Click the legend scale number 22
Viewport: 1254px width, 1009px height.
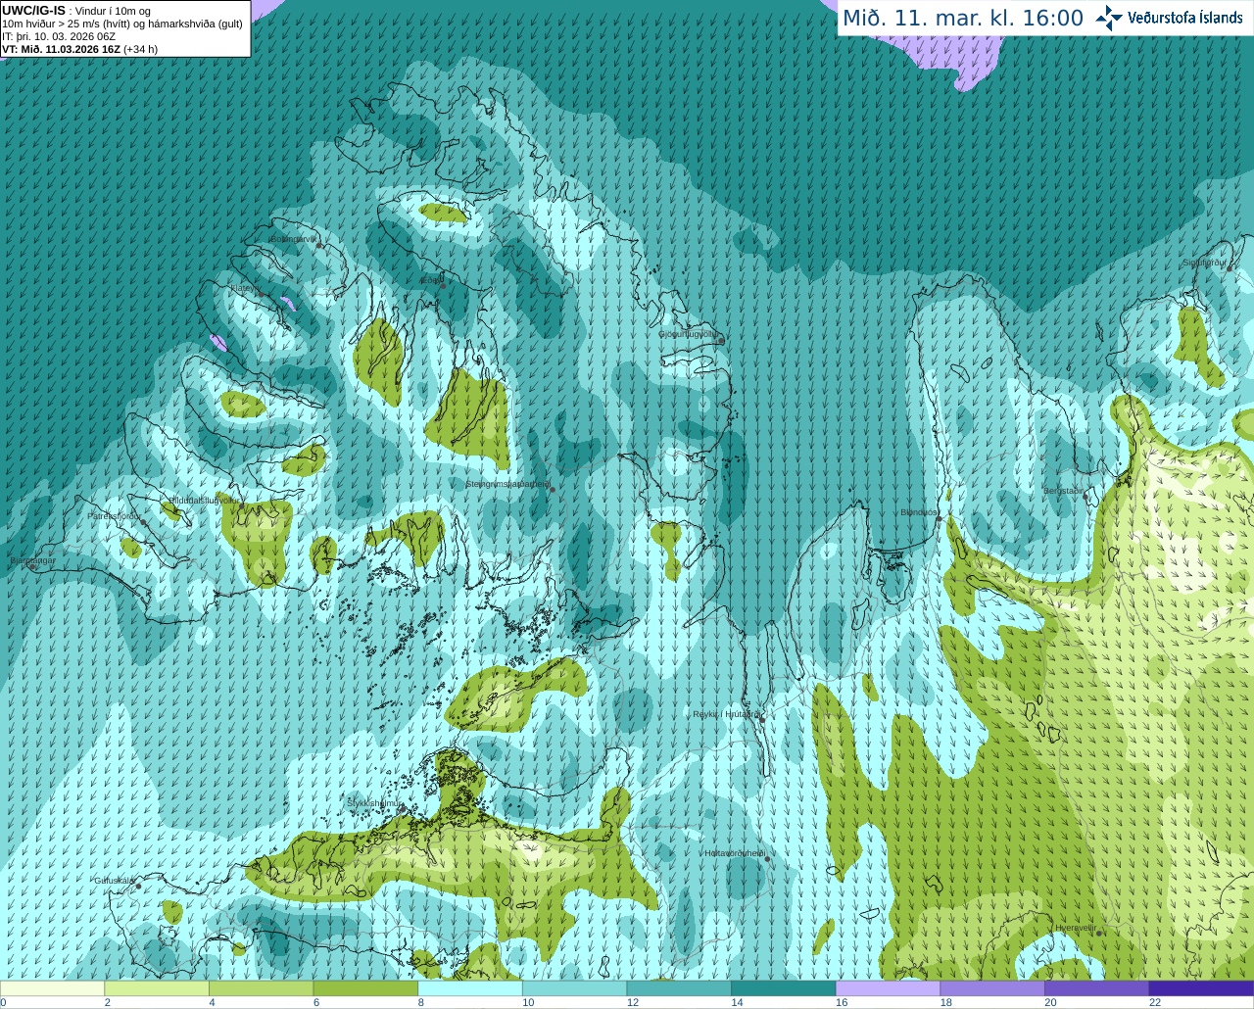pos(1155,1002)
